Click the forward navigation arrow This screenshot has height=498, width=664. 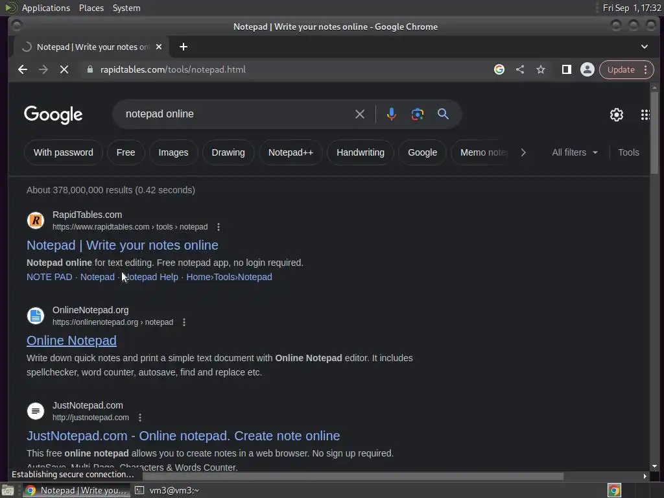point(43,69)
